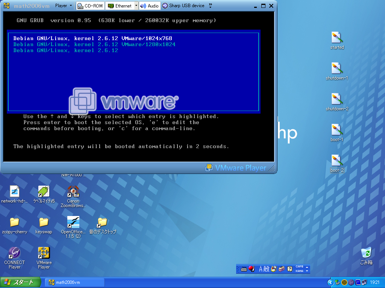Expand hidden devices chevron in VMware toolbar
The width and height of the screenshot is (385, 288).
[210, 6]
